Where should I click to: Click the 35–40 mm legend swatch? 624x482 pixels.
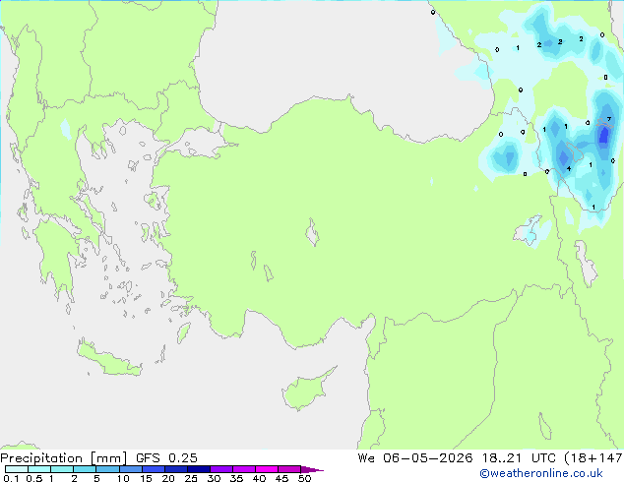click(243, 469)
